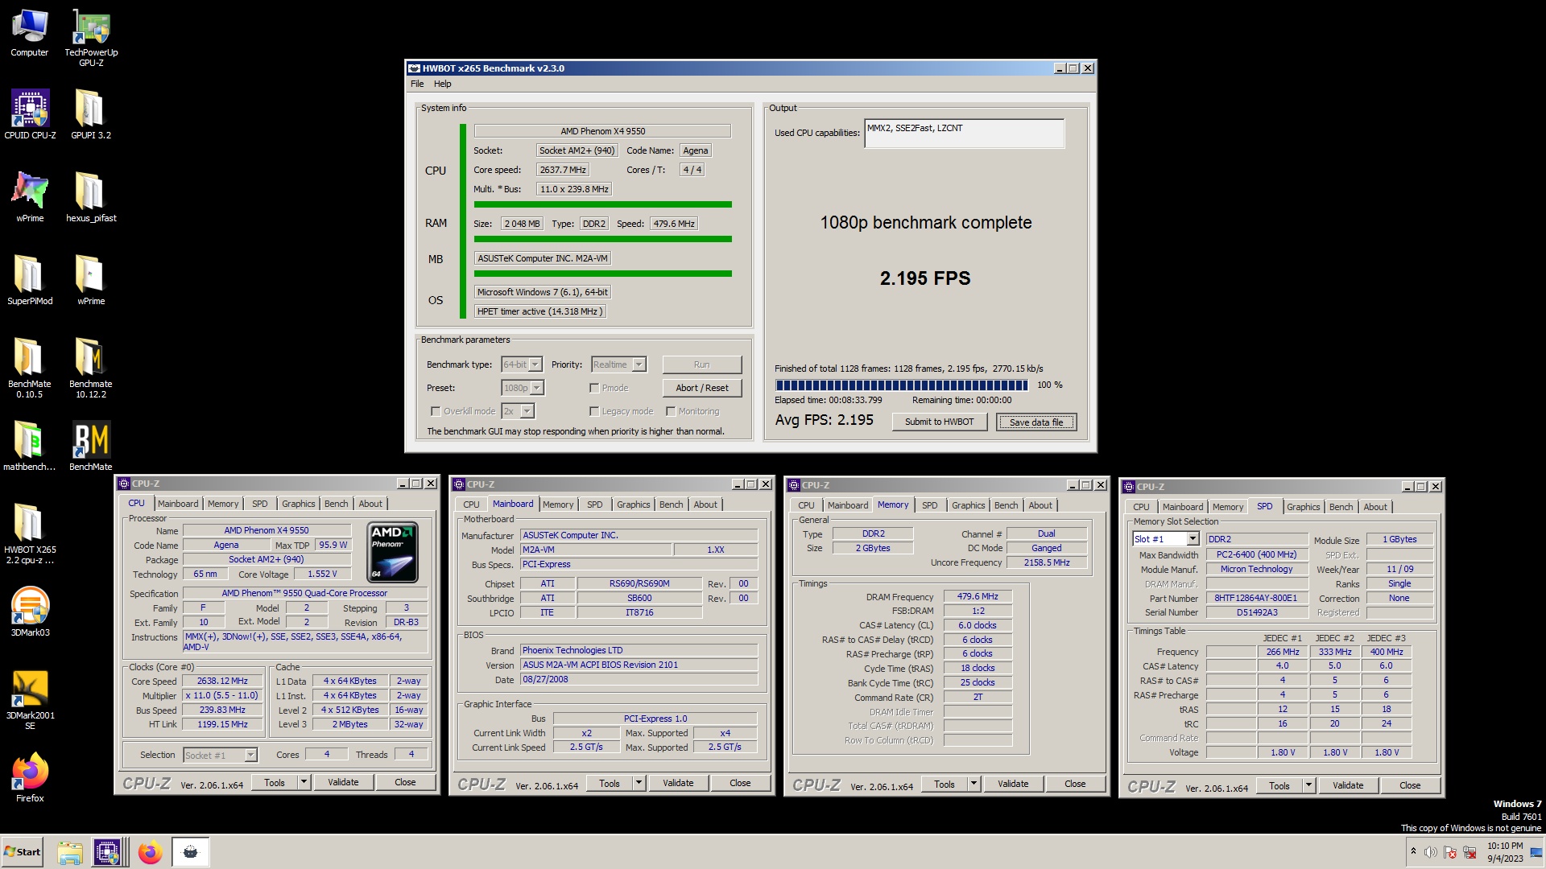Open the volume speaker tray icon

pyautogui.click(x=1430, y=852)
